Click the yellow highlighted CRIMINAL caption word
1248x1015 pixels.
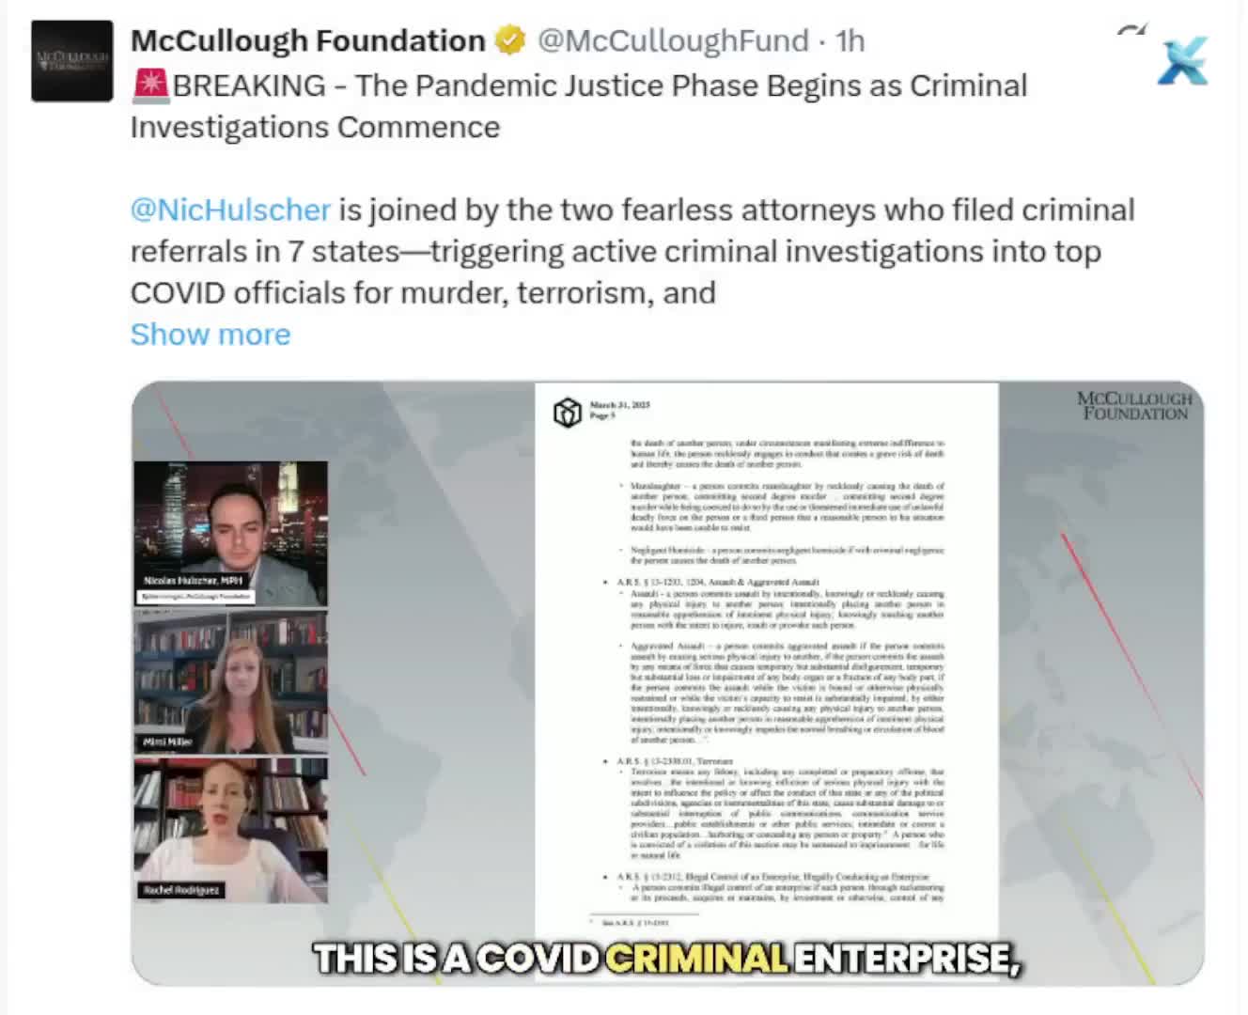point(696,959)
